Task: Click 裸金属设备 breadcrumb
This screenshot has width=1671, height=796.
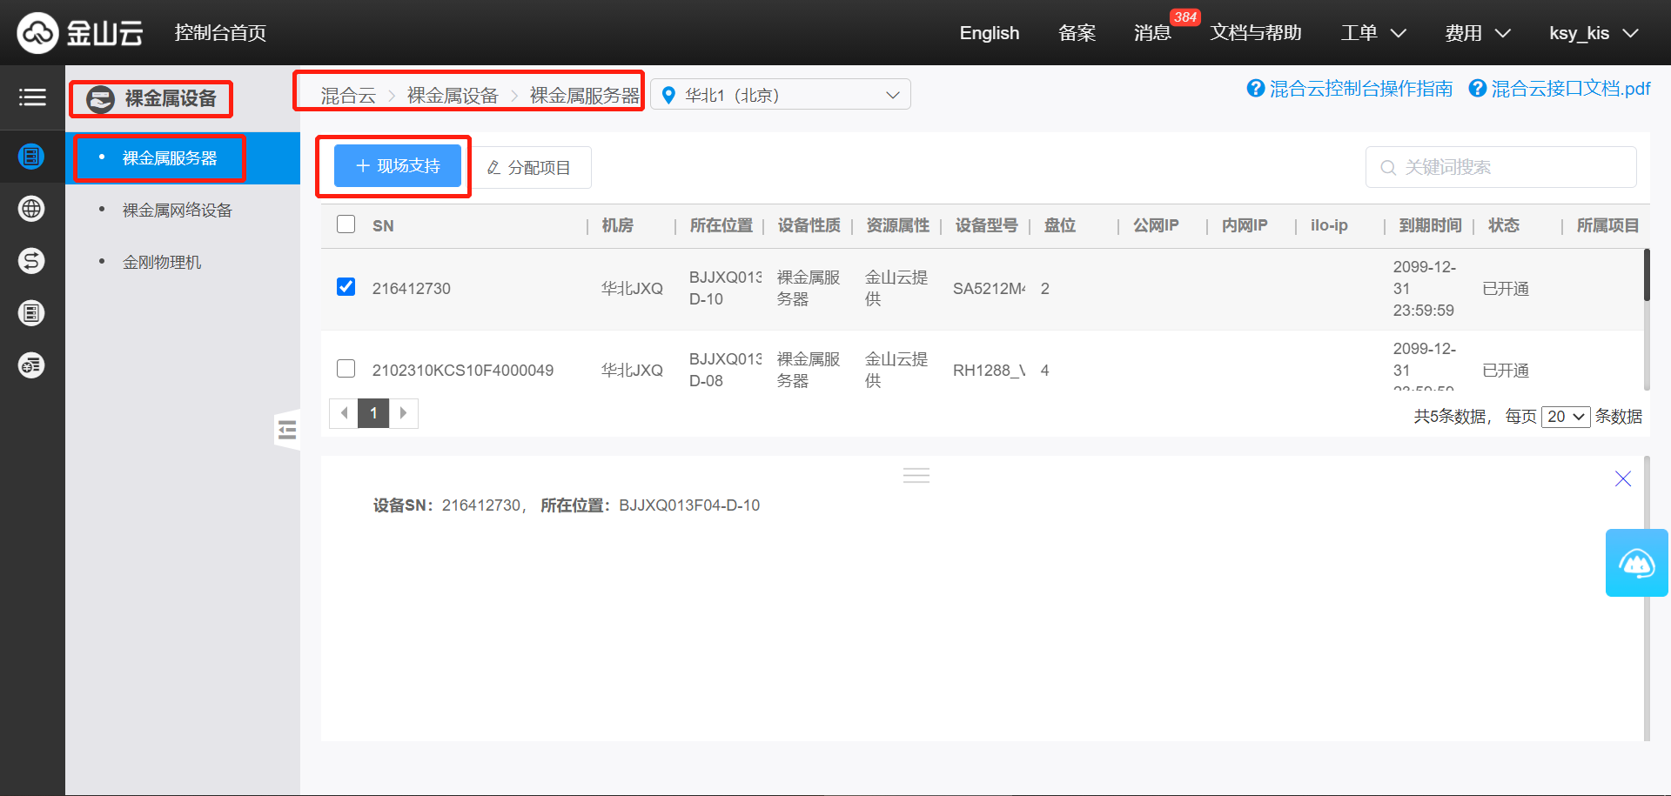Action: [453, 96]
